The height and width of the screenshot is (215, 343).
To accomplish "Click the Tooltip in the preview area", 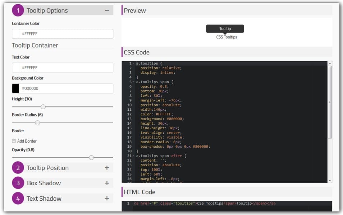I will tap(225, 28).
